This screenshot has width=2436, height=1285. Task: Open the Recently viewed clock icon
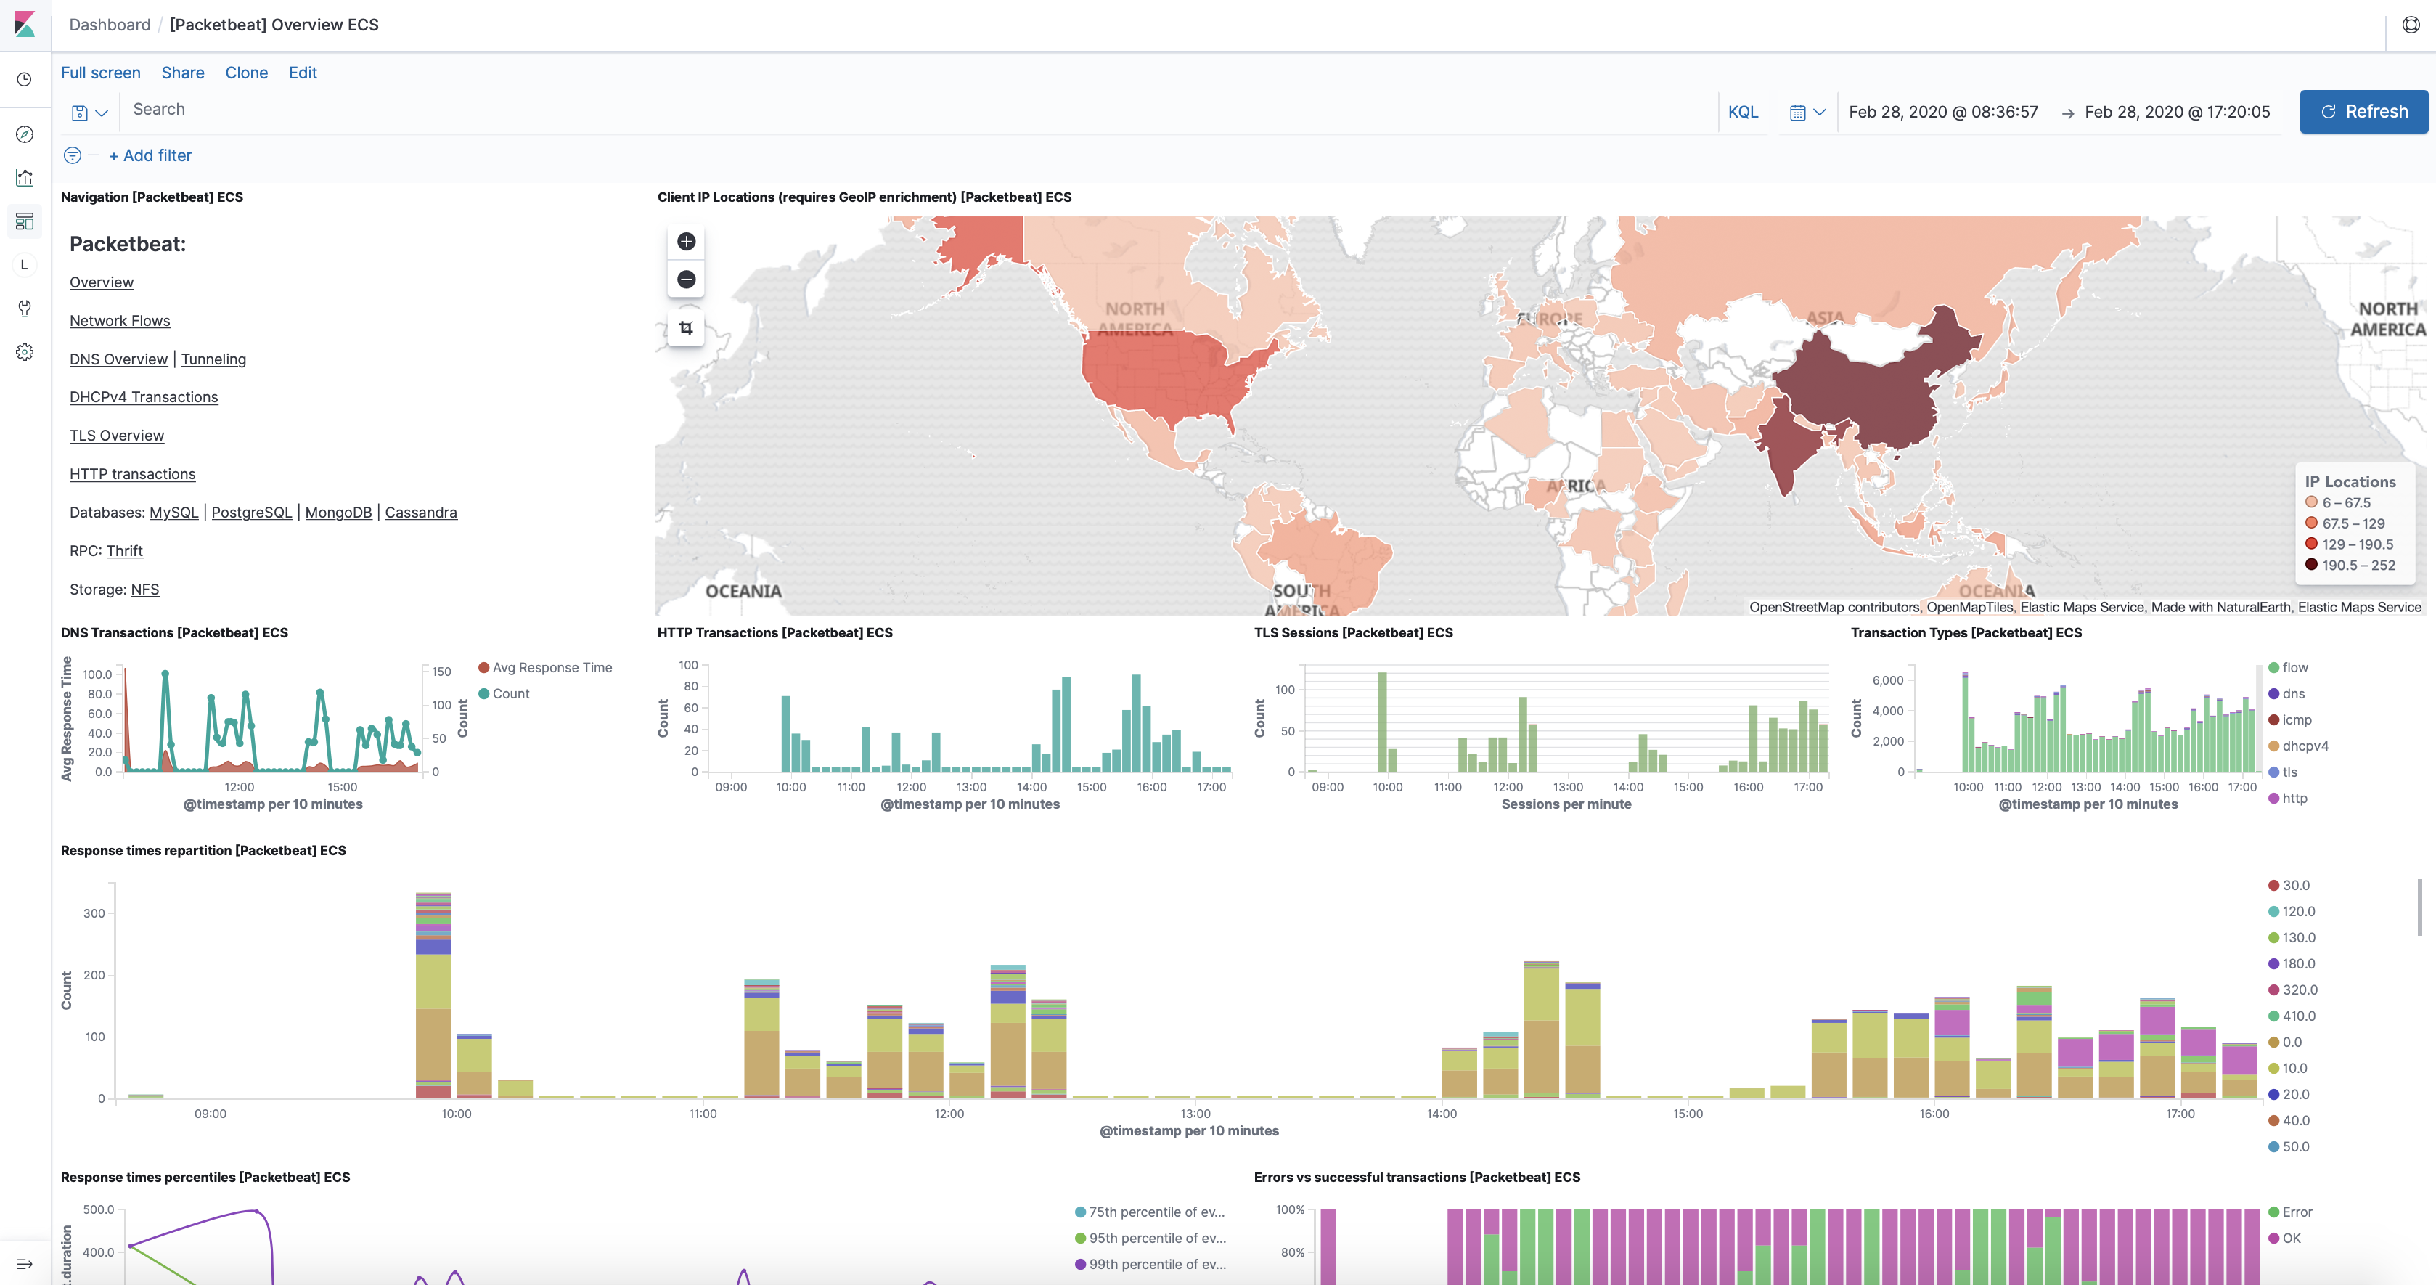(25, 79)
